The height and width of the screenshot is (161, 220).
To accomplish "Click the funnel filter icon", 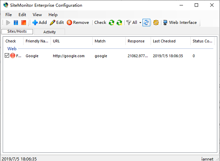I will (x=129, y=22).
